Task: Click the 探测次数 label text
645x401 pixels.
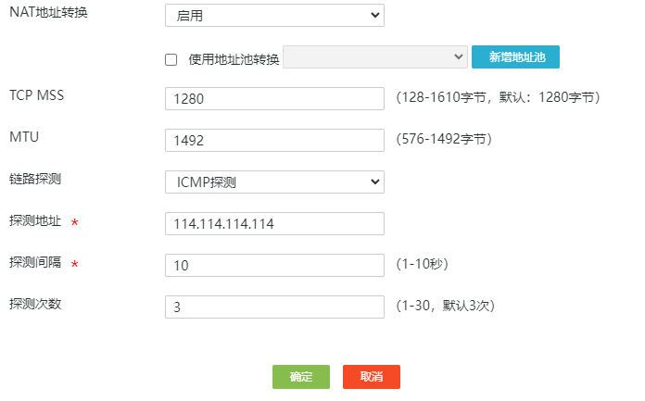Action: pos(35,304)
